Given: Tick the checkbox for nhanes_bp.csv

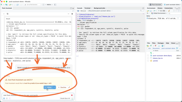Looking at the screenshot, I should (x=148, y=58).
